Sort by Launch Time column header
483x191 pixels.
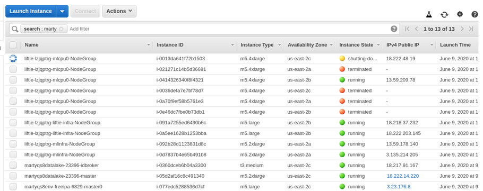click(455, 45)
